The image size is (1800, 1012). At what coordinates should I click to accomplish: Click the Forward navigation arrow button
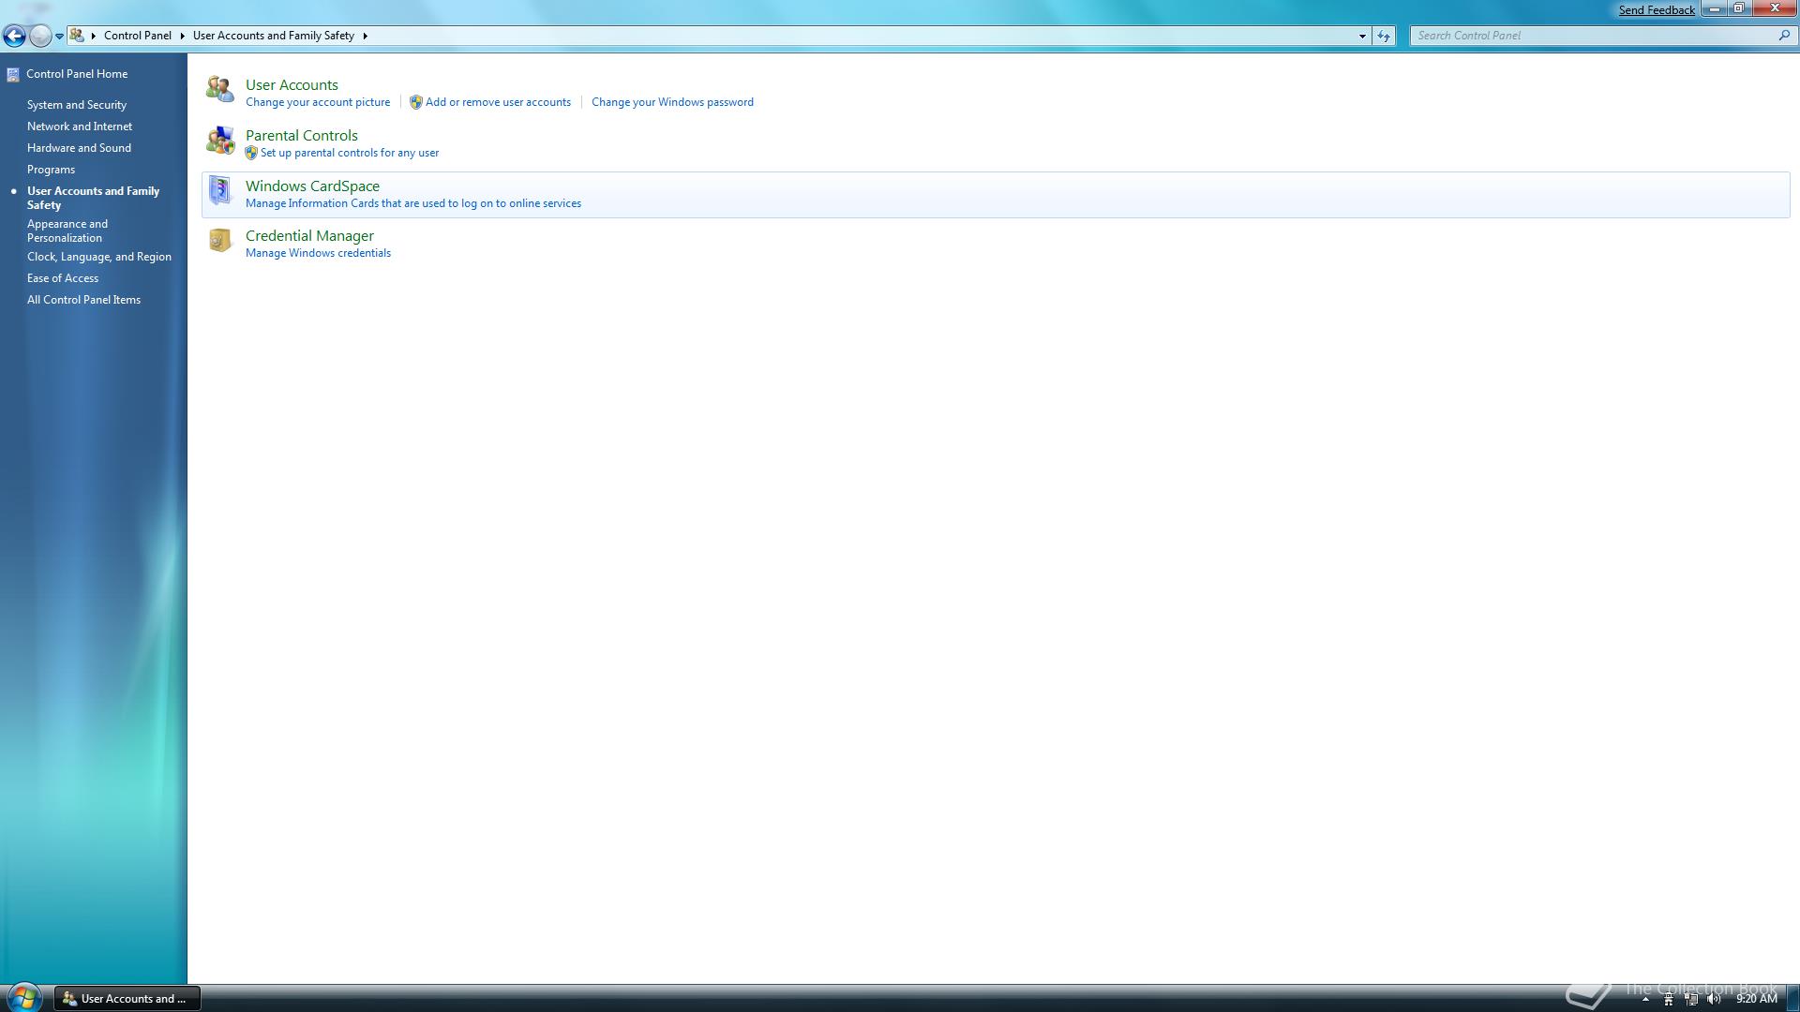coord(40,36)
